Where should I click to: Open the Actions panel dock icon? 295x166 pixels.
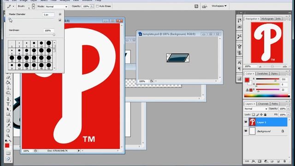coord(239,27)
